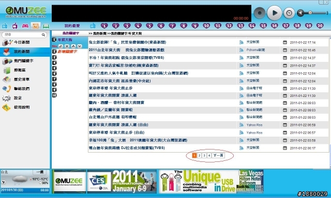Go to results page 3

tap(204, 156)
